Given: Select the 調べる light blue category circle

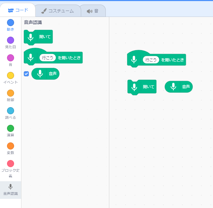Looking at the screenshot, I should [11, 111].
